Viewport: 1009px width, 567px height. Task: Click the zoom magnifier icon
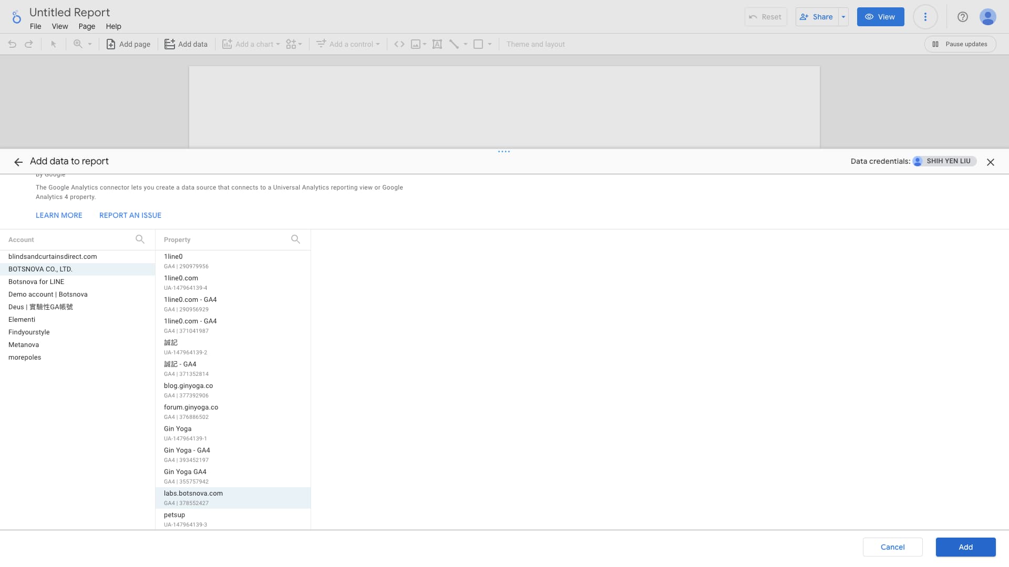tap(78, 44)
